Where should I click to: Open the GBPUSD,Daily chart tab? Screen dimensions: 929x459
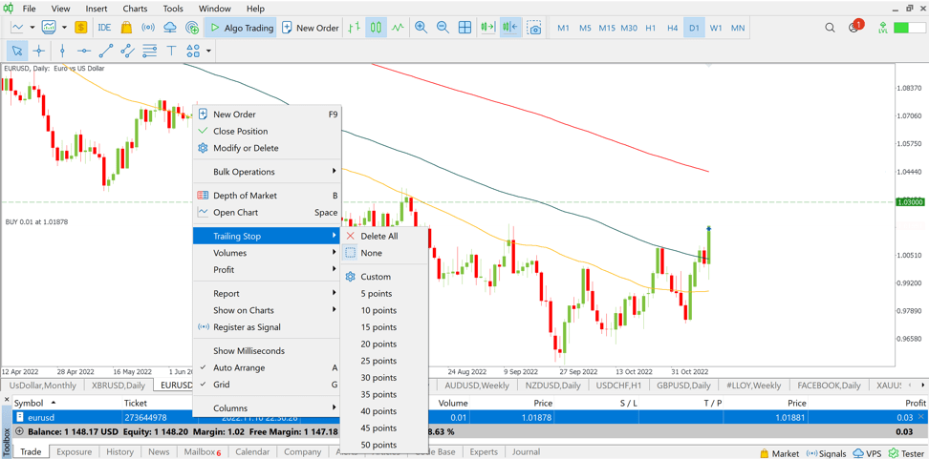(683, 386)
